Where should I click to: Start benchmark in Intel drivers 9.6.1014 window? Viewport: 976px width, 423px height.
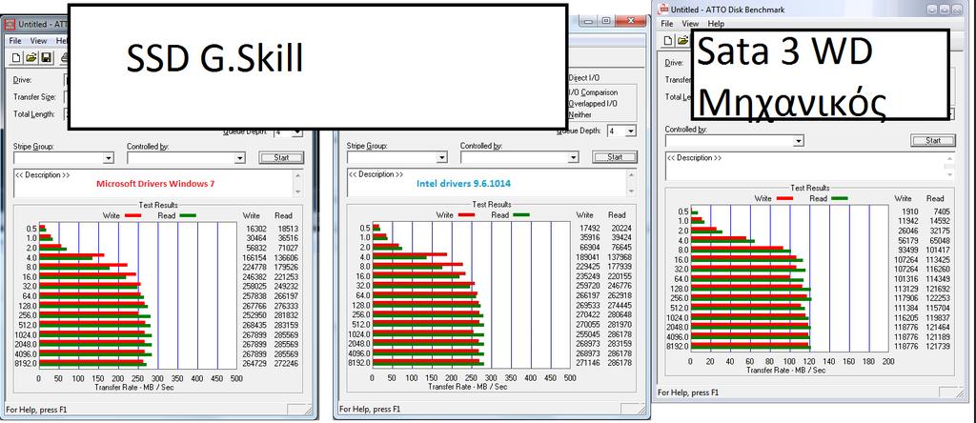(615, 157)
